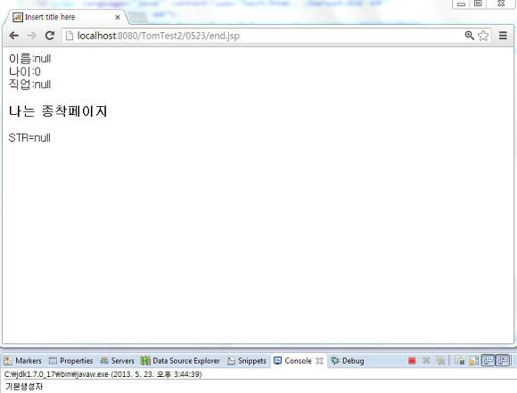Click the '이름:null' text line
The height and width of the screenshot is (393, 517).
29,59
